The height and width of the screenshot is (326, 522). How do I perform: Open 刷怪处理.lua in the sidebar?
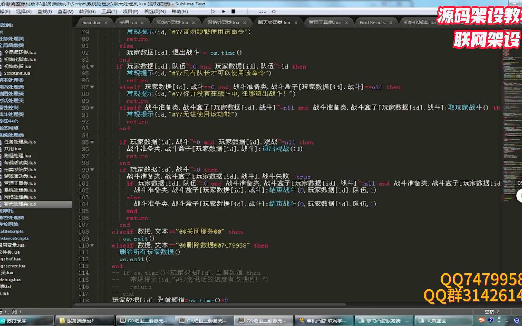[x=17, y=156]
